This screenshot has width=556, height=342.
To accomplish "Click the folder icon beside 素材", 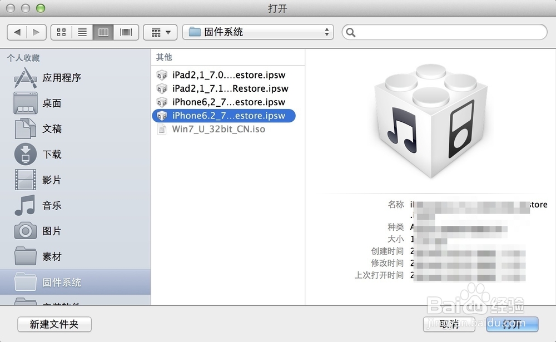I will (x=25, y=256).
